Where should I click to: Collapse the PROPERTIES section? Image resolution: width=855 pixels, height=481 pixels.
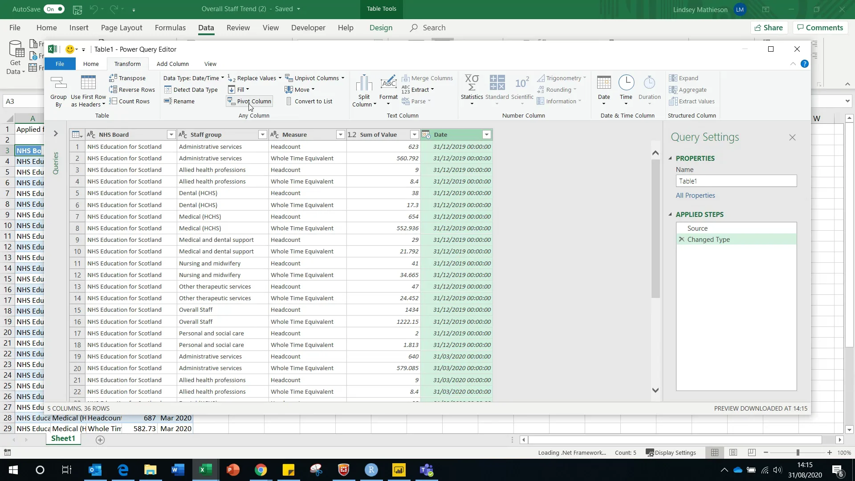(x=670, y=158)
